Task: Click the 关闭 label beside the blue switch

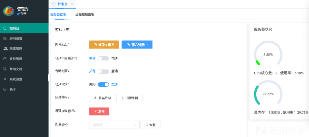Action: pos(92,84)
